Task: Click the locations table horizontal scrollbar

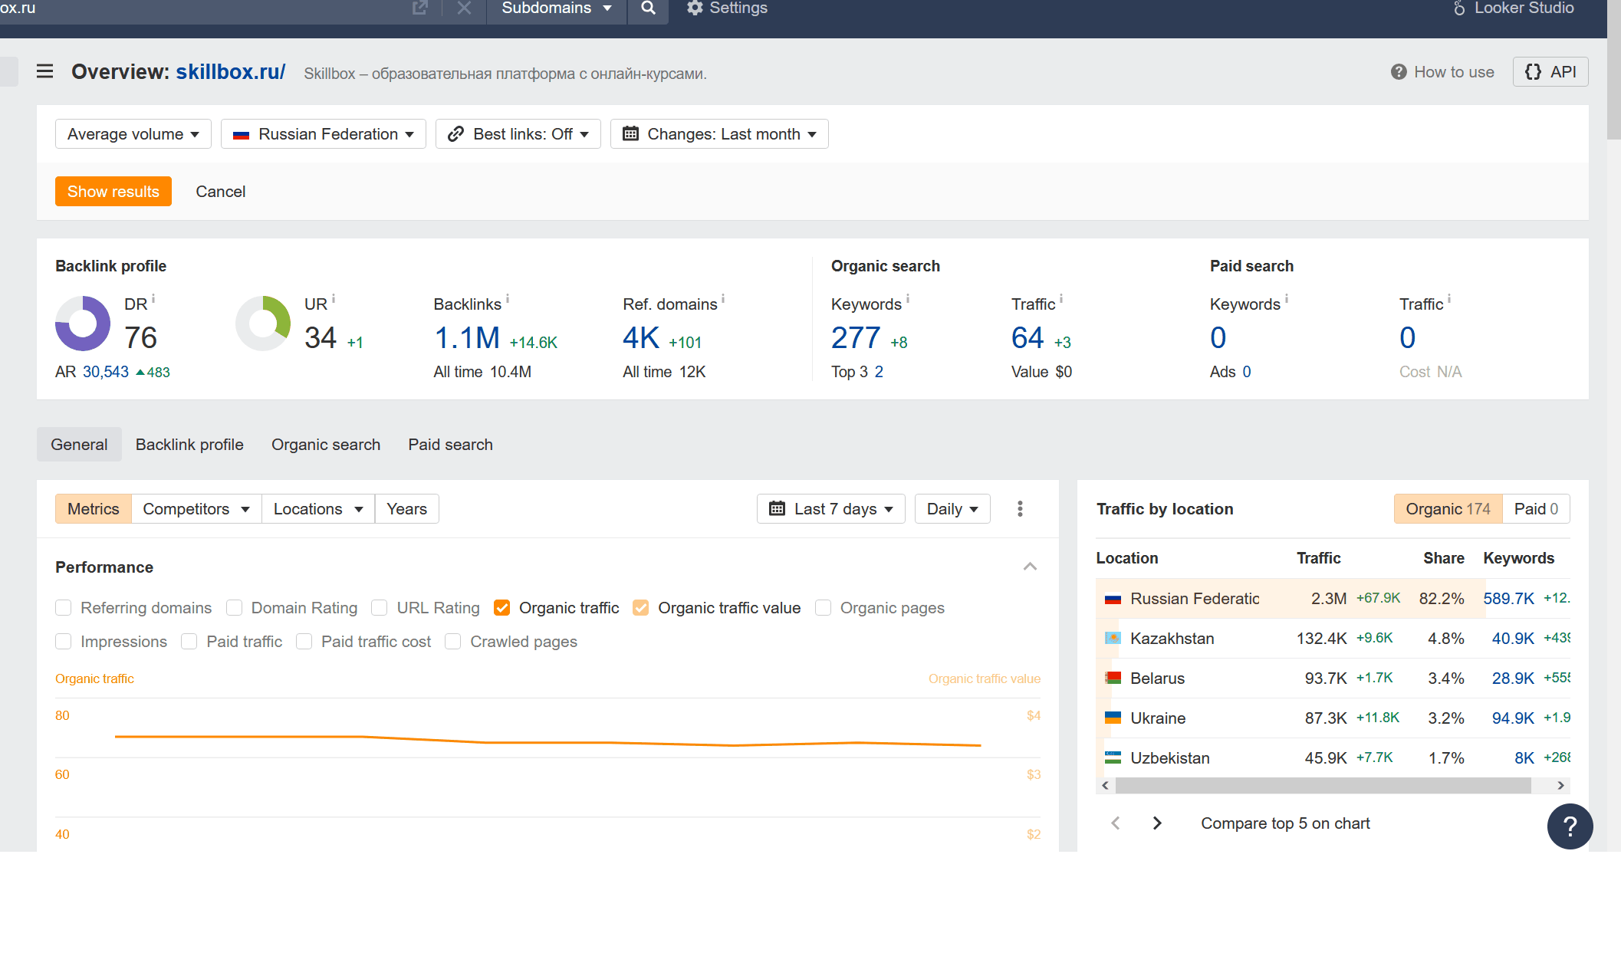Action: pyautogui.click(x=1323, y=786)
